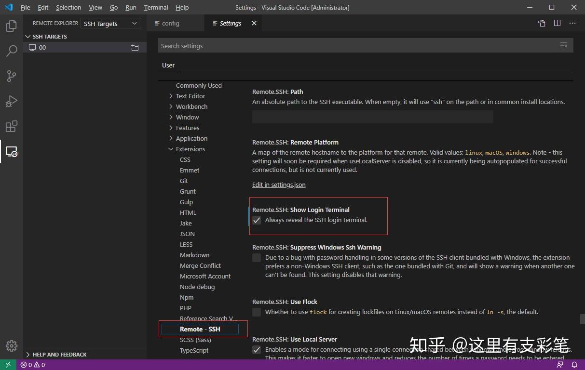The height and width of the screenshot is (370, 585).
Task: Enable Suppress Windows Ssh Warning
Action: (257, 258)
